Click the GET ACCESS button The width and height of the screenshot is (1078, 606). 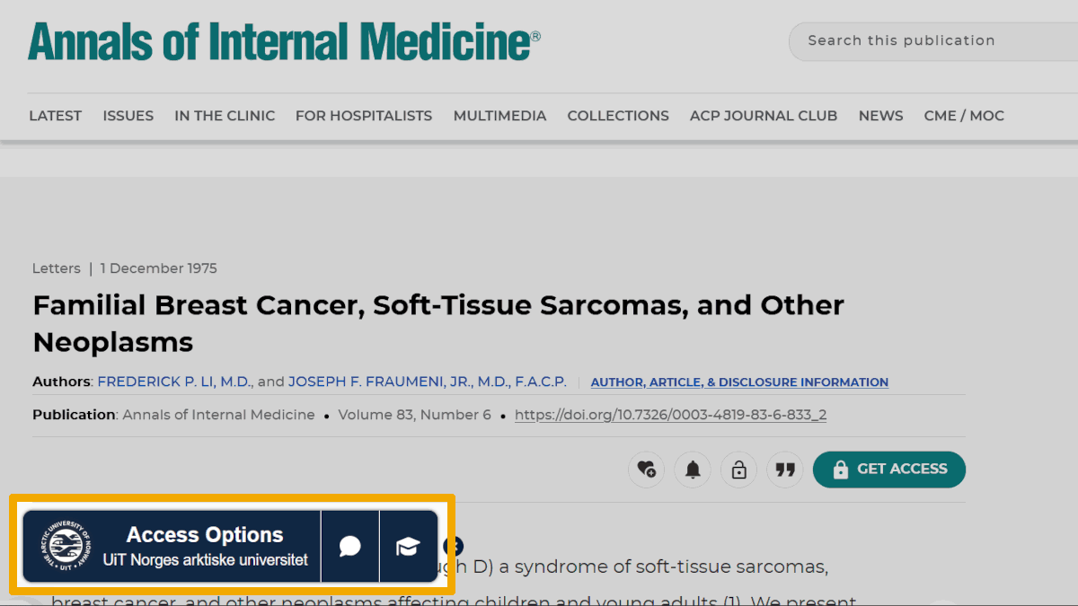pos(889,470)
